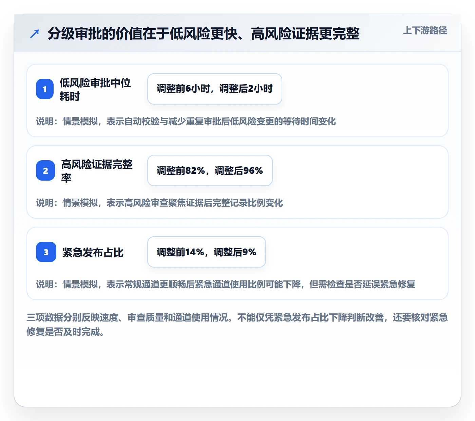Click the 高风险证据完整率 heading
Viewport: 475px width, 421px height.
(97, 171)
